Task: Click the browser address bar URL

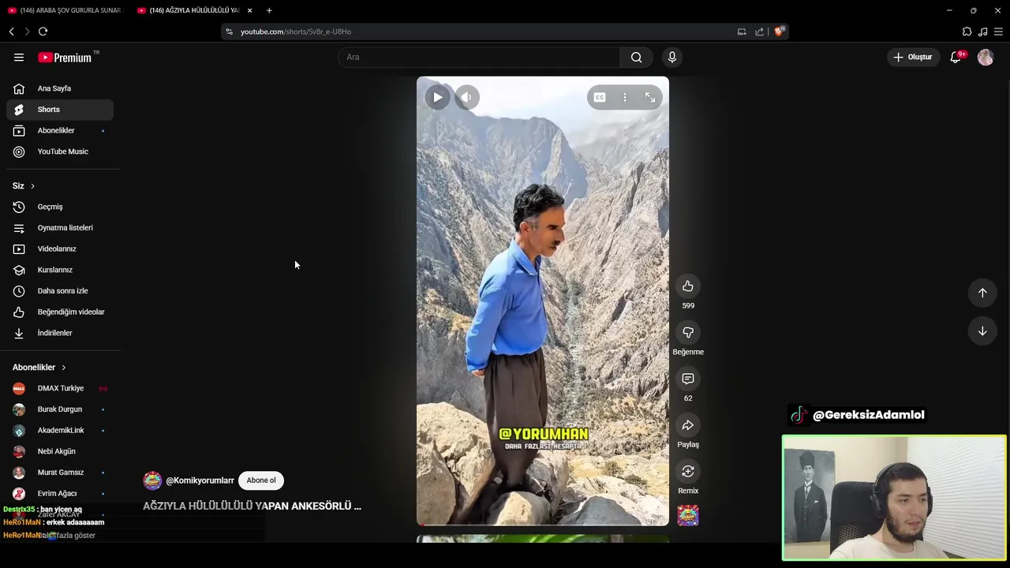Action: pos(296,32)
